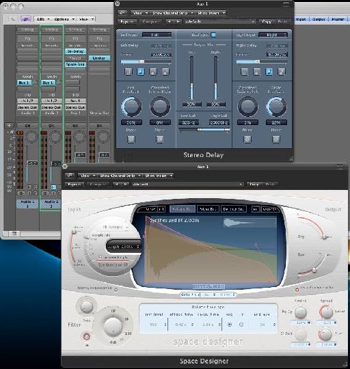Click the Spread knob in Space Designer

click(327, 312)
